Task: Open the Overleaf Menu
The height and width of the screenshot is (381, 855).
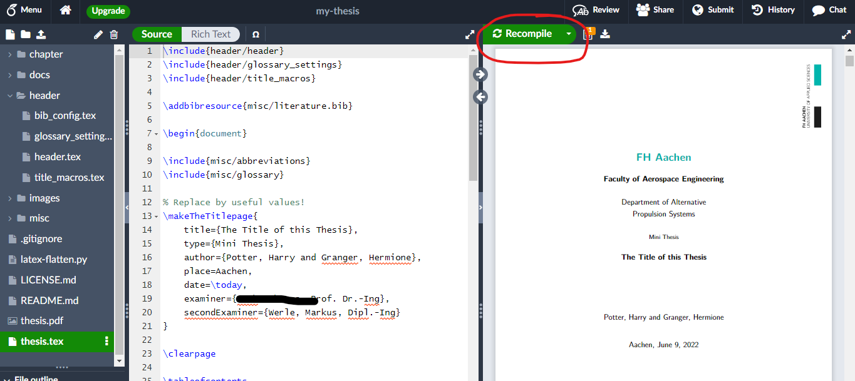Action: point(24,10)
